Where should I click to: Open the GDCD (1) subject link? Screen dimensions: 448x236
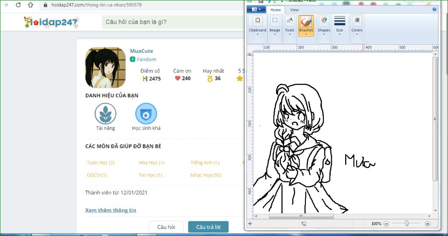(97, 175)
